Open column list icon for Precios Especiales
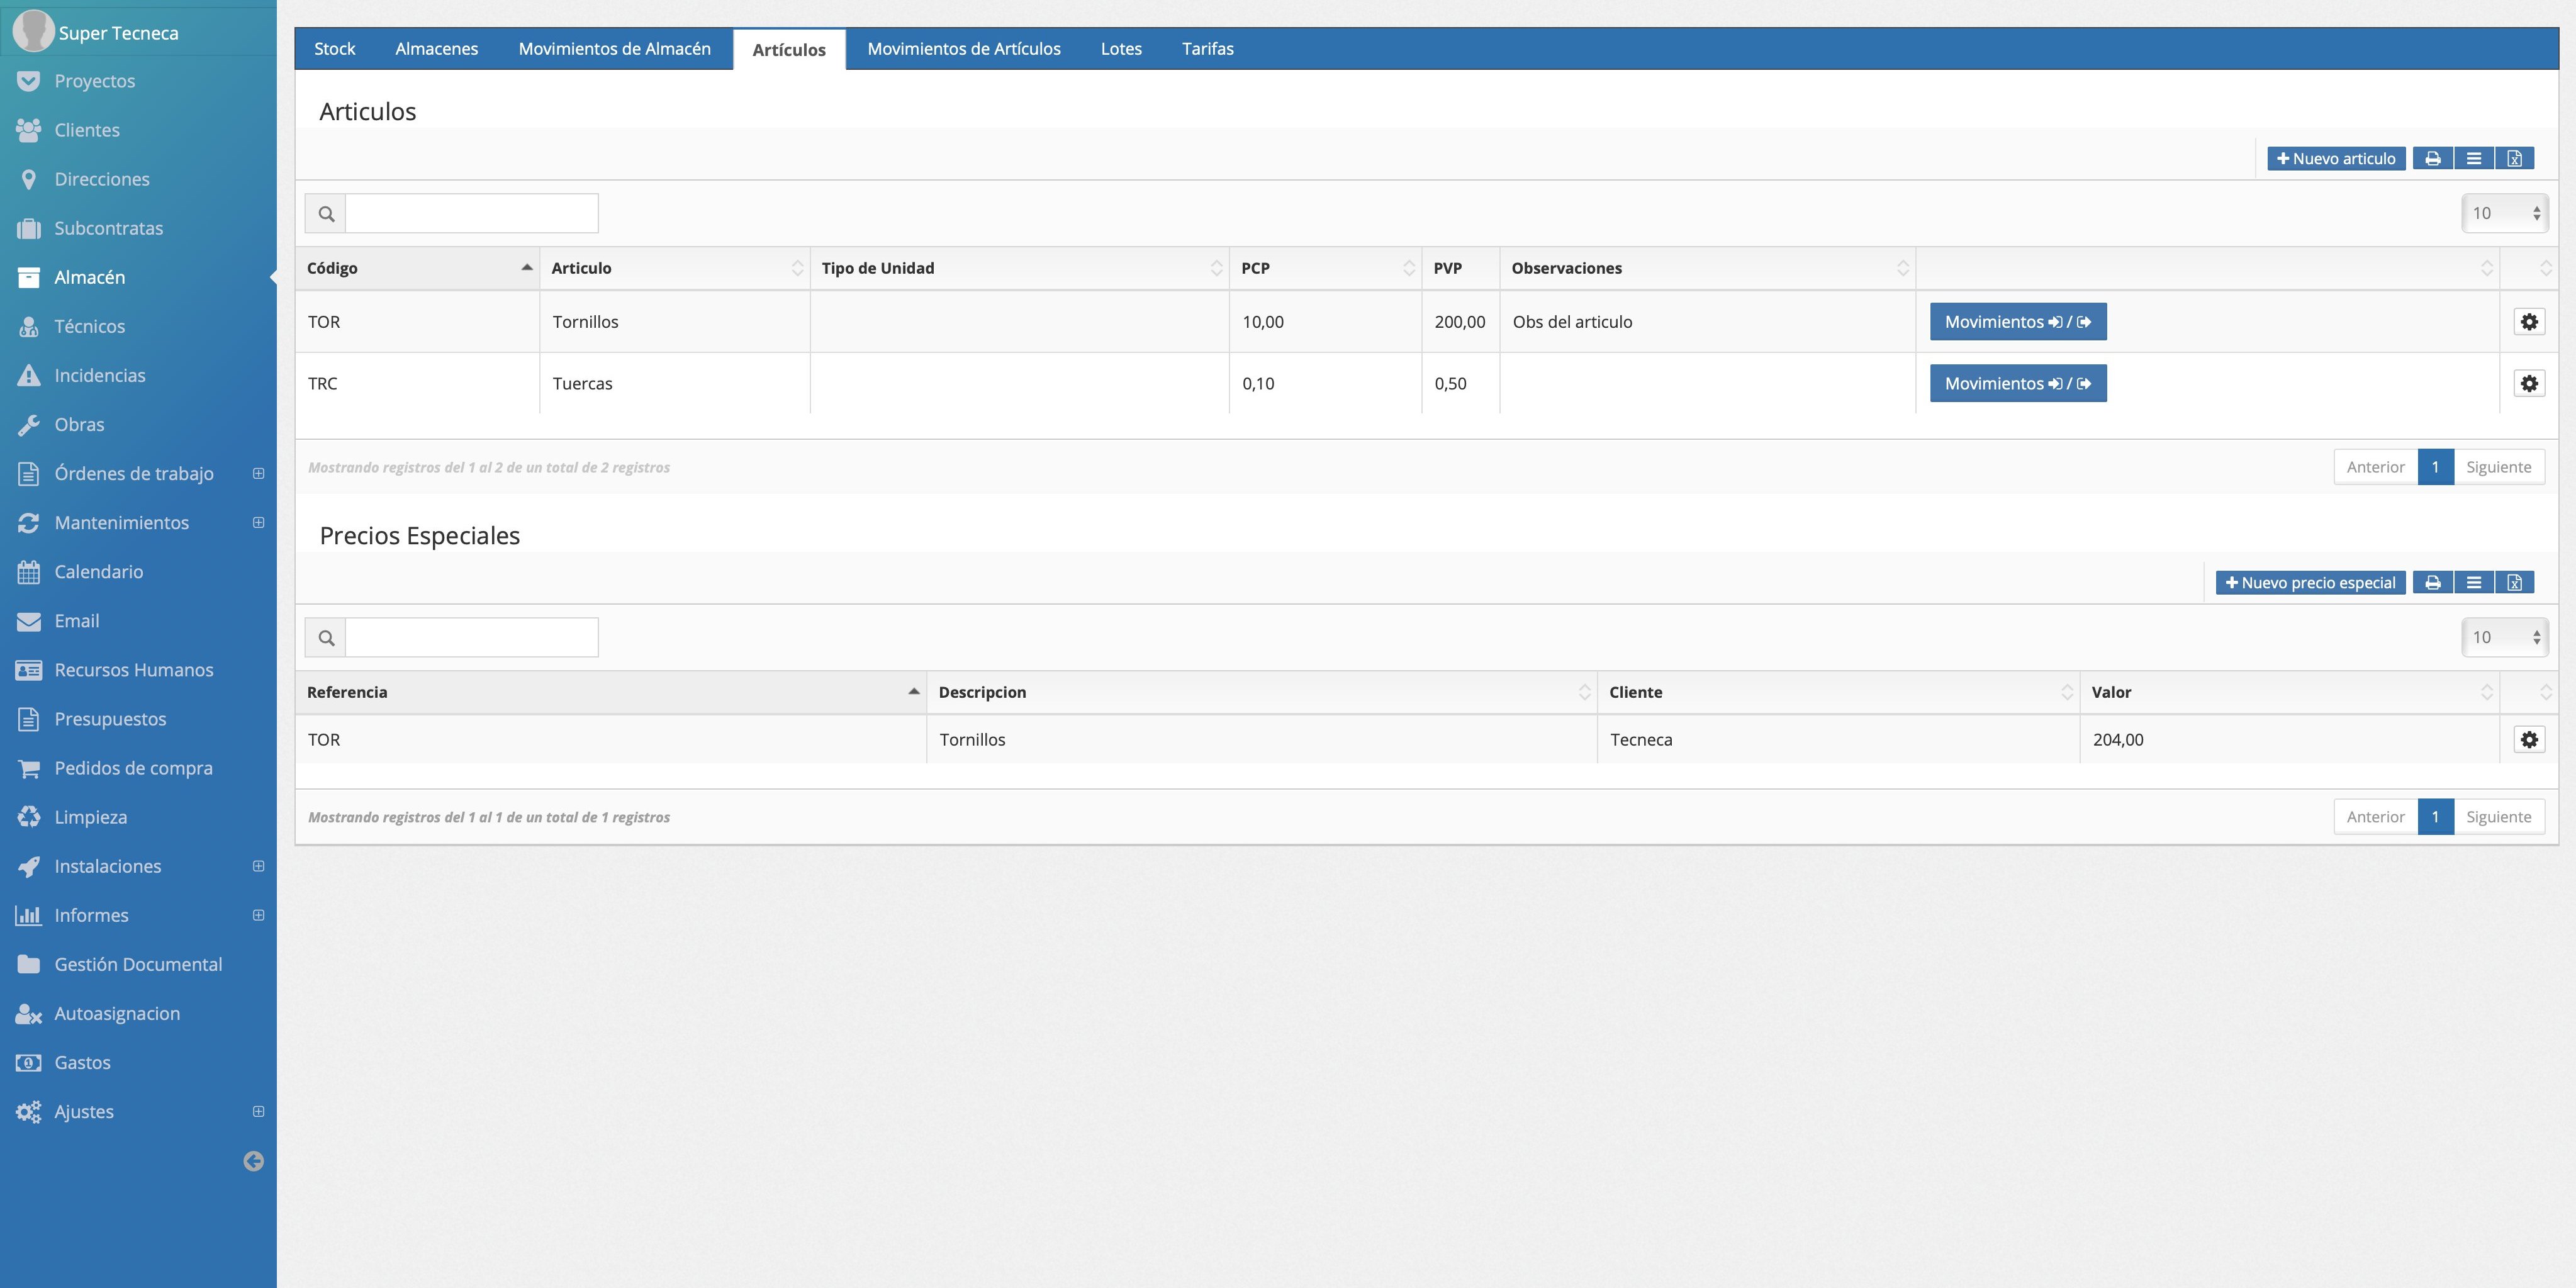 (x=2473, y=582)
